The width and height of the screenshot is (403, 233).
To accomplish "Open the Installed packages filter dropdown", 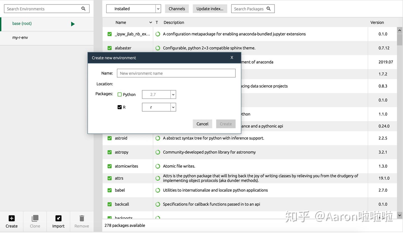I will coord(158,9).
